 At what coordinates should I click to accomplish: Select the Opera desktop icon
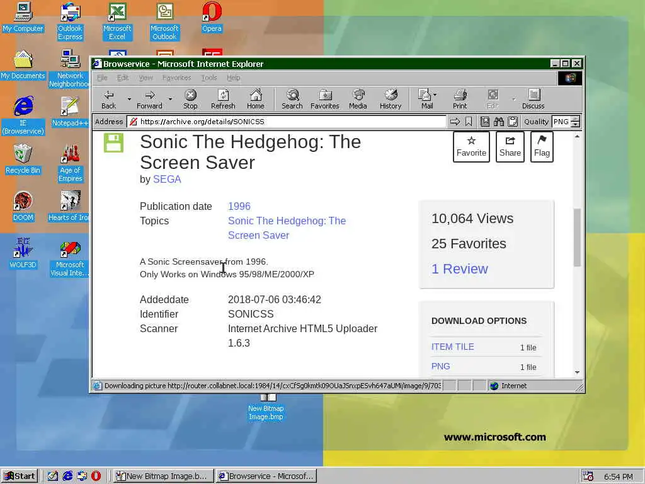(212, 17)
